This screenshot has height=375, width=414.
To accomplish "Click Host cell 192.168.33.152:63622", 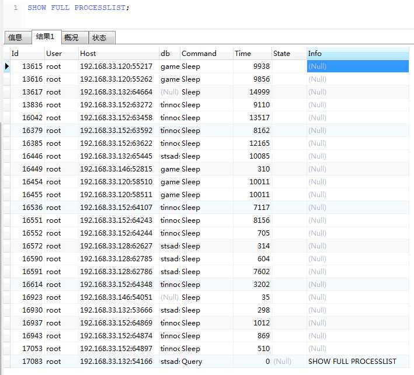I will (119, 143).
